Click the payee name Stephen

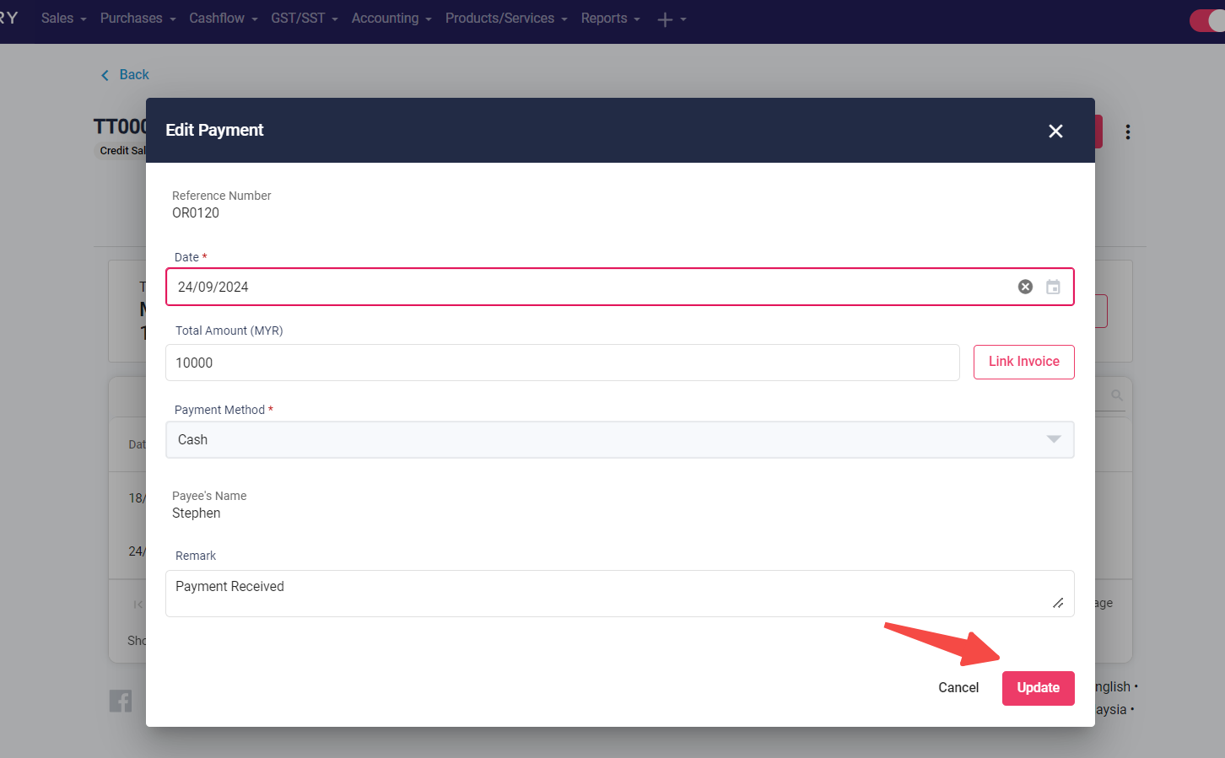[197, 513]
